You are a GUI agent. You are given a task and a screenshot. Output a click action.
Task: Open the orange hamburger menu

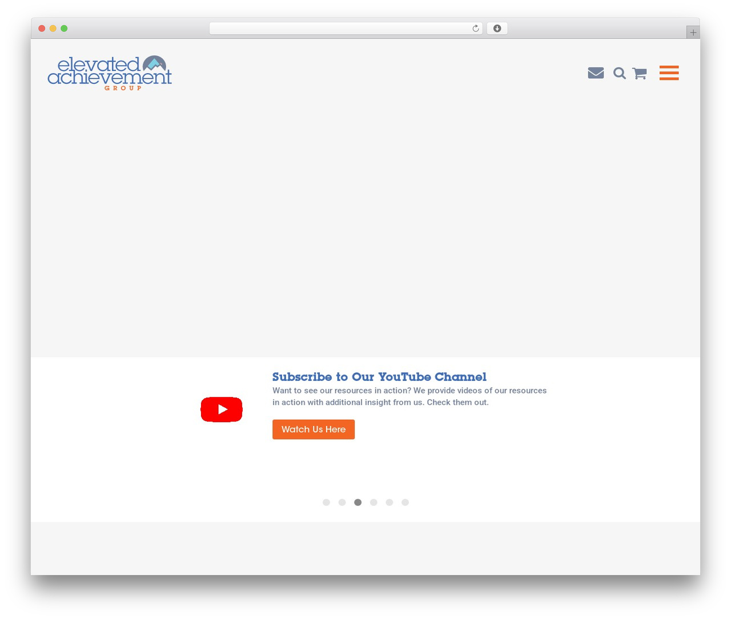click(x=669, y=73)
